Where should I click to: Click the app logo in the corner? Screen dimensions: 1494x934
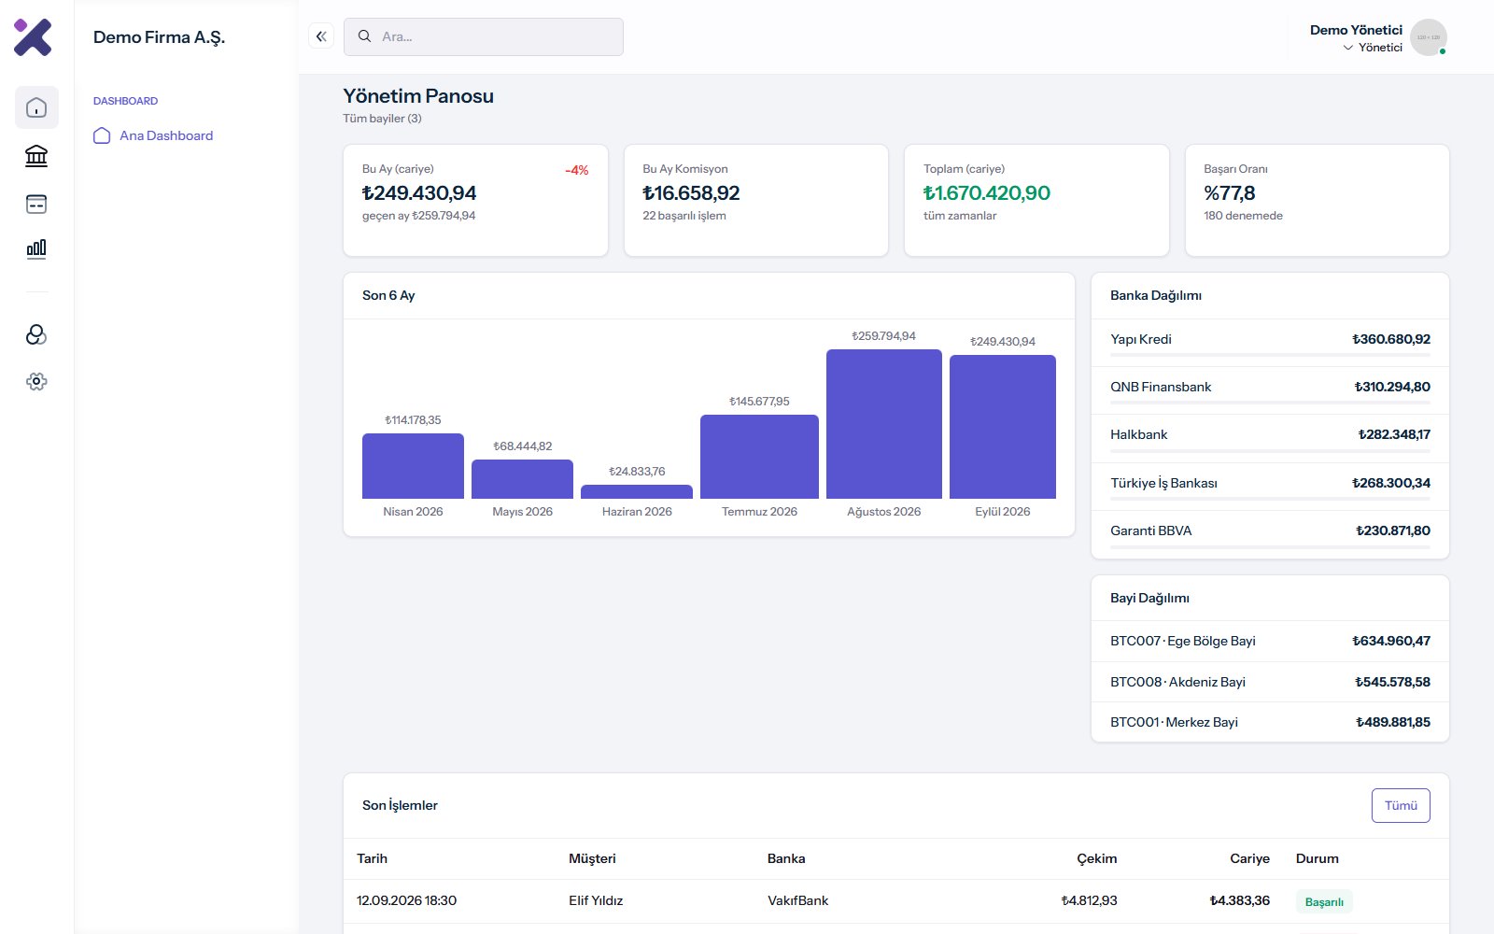click(x=33, y=37)
